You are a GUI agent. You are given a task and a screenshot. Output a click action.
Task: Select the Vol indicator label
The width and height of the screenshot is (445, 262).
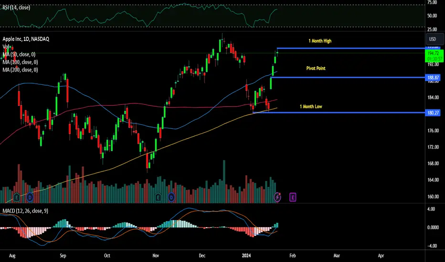(x=6, y=47)
